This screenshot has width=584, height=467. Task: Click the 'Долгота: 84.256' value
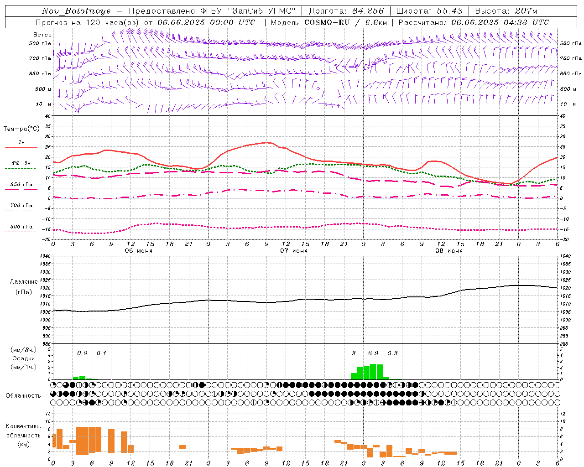pyautogui.click(x=346, y=11)
